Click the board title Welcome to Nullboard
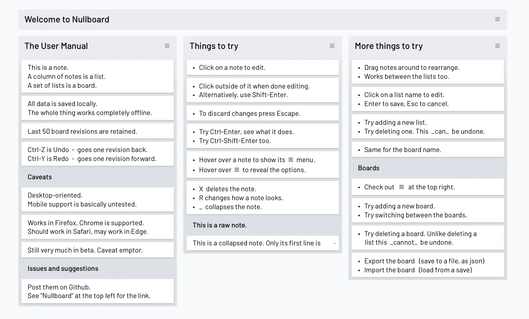The height and width of the screenshot is (319, 529). [x=67, y=19]
